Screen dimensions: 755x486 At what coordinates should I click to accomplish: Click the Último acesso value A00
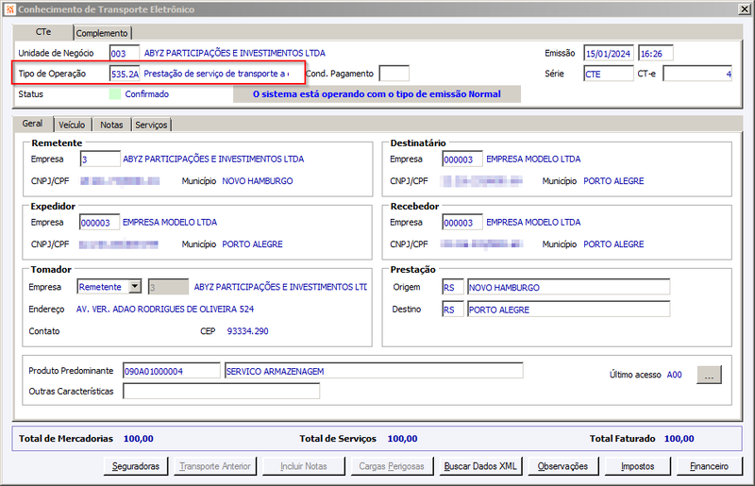click(674, 375)
